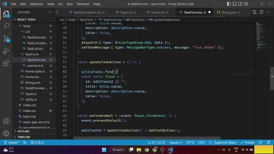Close TaskForm.tsx tab via unsaved dot
Viewport: 274px width, 154px height.
point(209,12)
